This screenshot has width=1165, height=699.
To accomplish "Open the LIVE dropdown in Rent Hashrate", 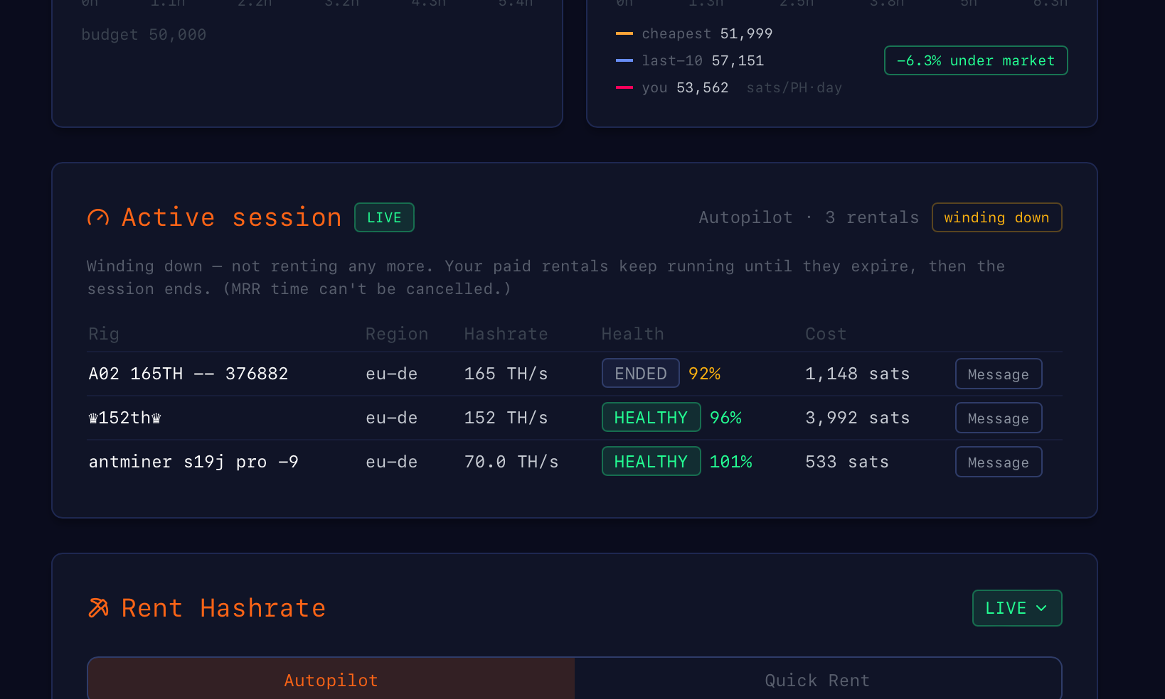I will pyautogui.click(x=1017, y=608).
